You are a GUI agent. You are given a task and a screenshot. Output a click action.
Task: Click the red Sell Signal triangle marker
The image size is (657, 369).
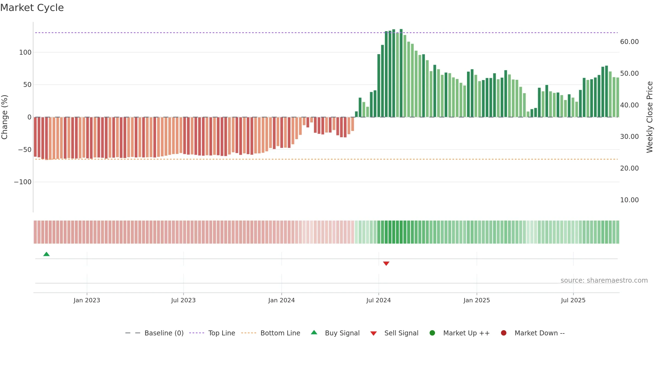tap(386, 263)
